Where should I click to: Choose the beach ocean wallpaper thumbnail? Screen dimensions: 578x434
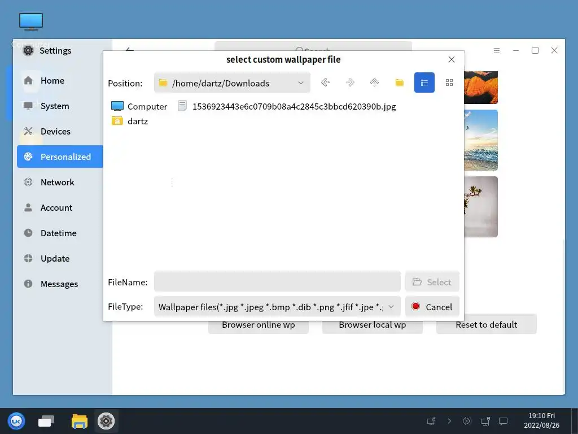point(481,140)
